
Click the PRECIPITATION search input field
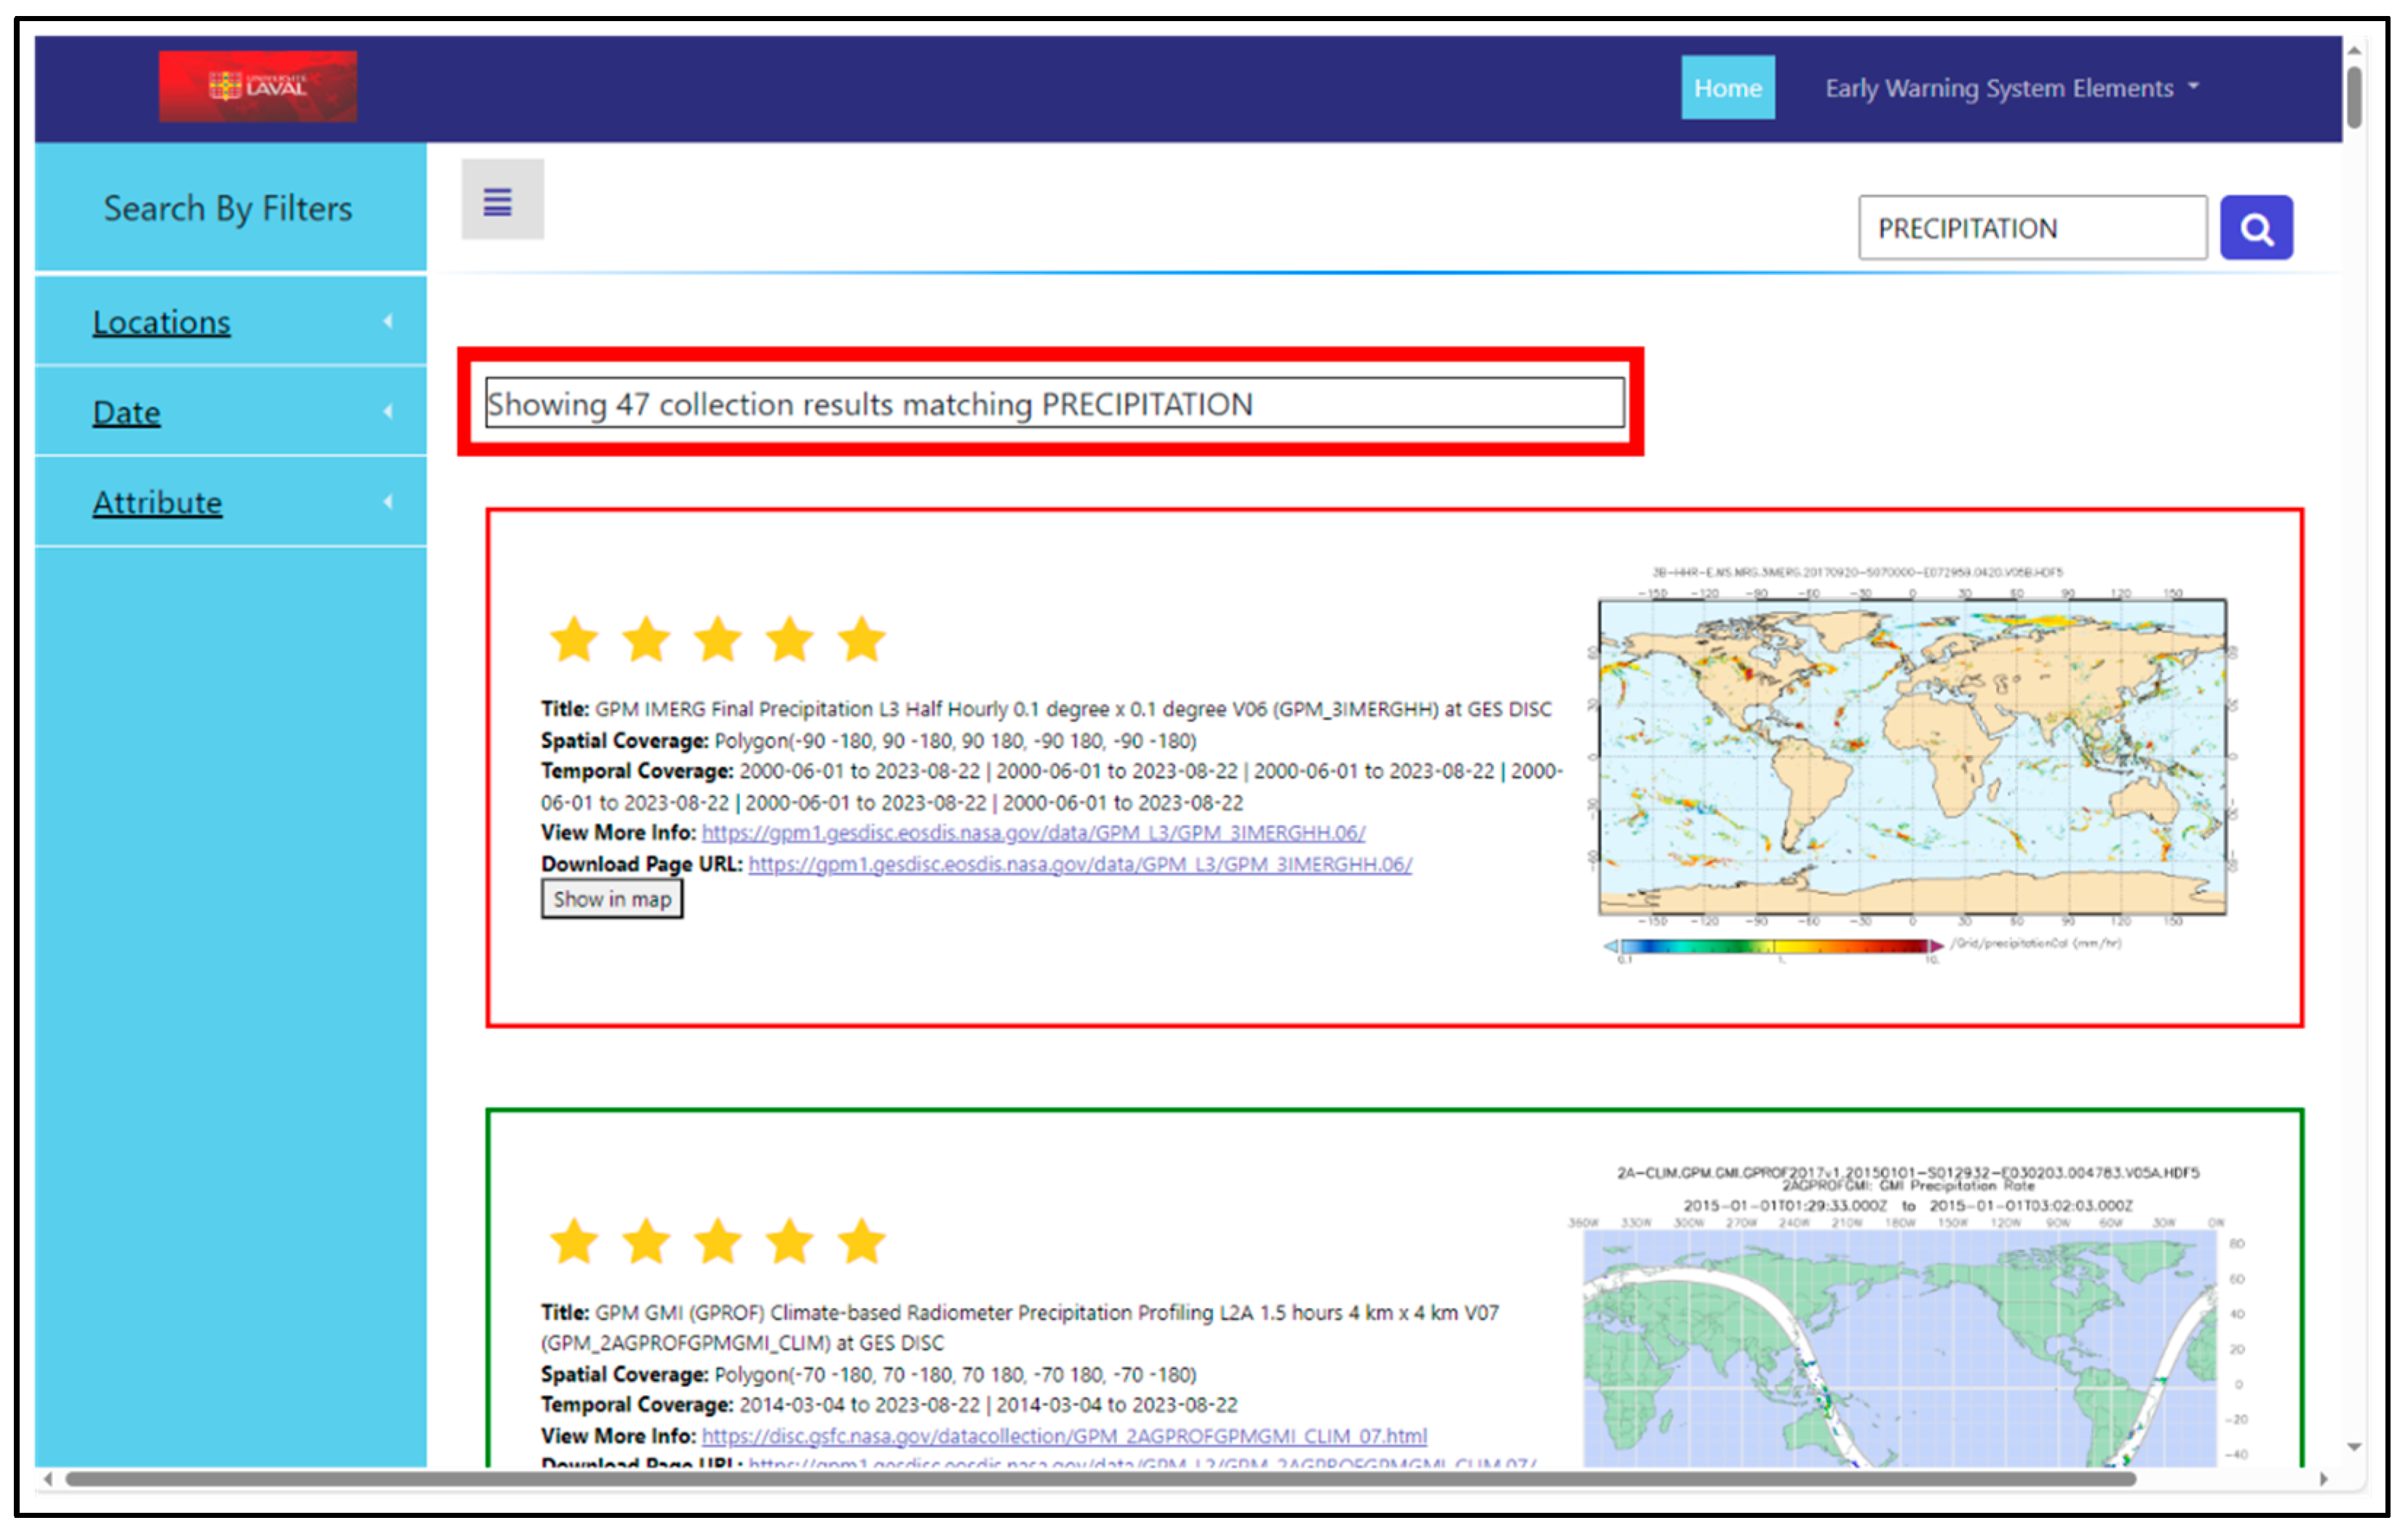click(x=2031, y=228)
